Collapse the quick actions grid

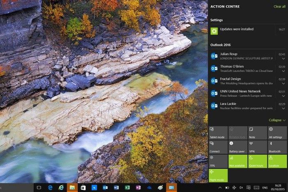tap(277, 120)
